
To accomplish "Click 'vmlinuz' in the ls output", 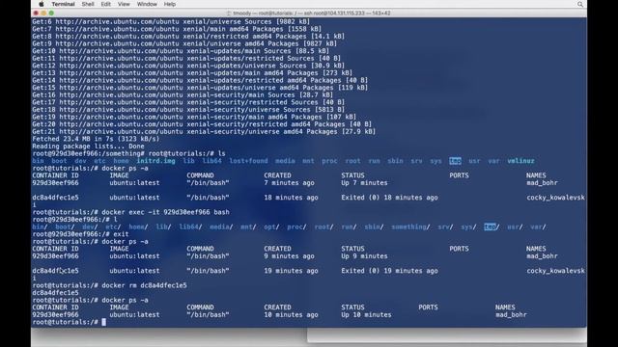I will 520,161.
